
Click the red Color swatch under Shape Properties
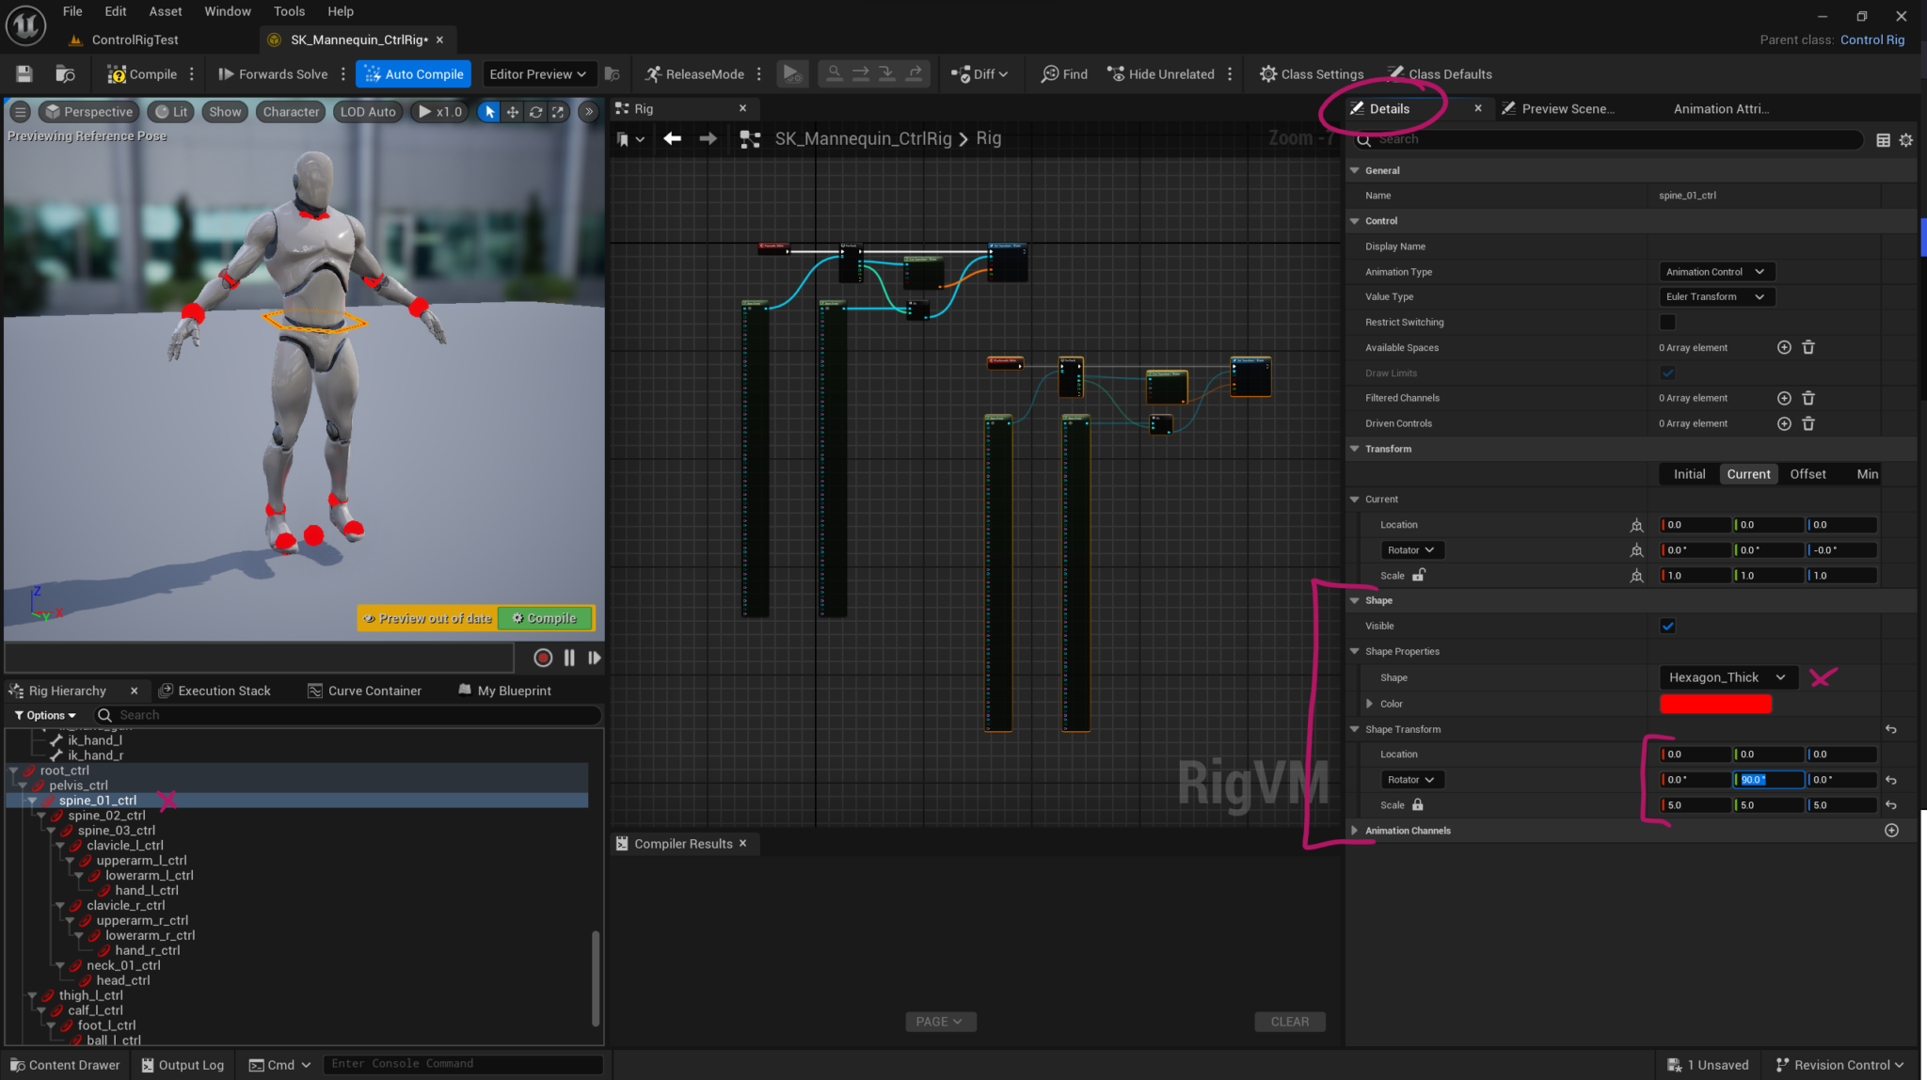point(1714,703)
